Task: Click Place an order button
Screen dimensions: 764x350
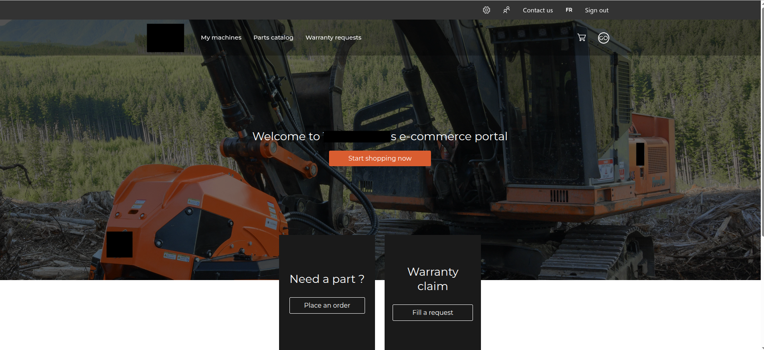Action: tap(327, 305)
